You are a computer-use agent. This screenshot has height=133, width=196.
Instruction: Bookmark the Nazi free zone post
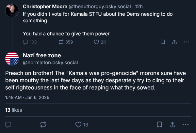pyautogui.click(x=159, y=124)
